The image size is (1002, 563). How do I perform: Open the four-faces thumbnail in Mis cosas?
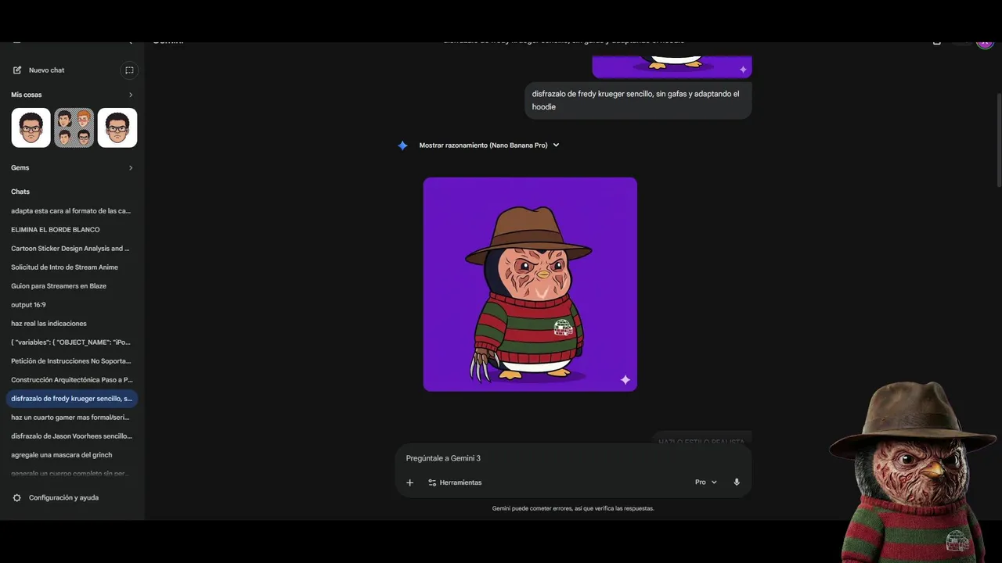click(x=74, y=127)
